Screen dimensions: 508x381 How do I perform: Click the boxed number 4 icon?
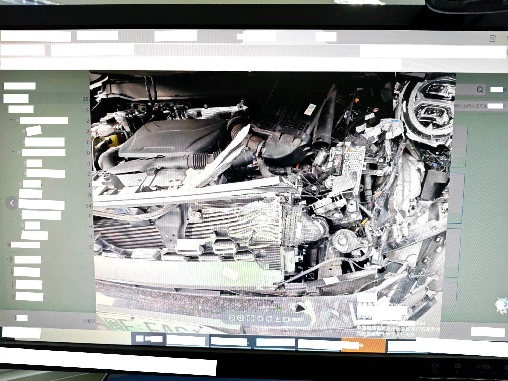(x=492, y=38)
